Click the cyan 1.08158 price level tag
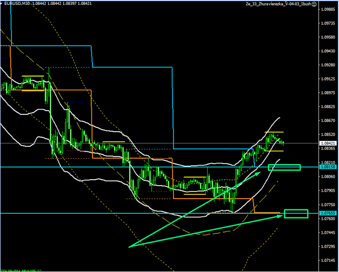The width and height of the screenshot is (339, 272). 327,167
